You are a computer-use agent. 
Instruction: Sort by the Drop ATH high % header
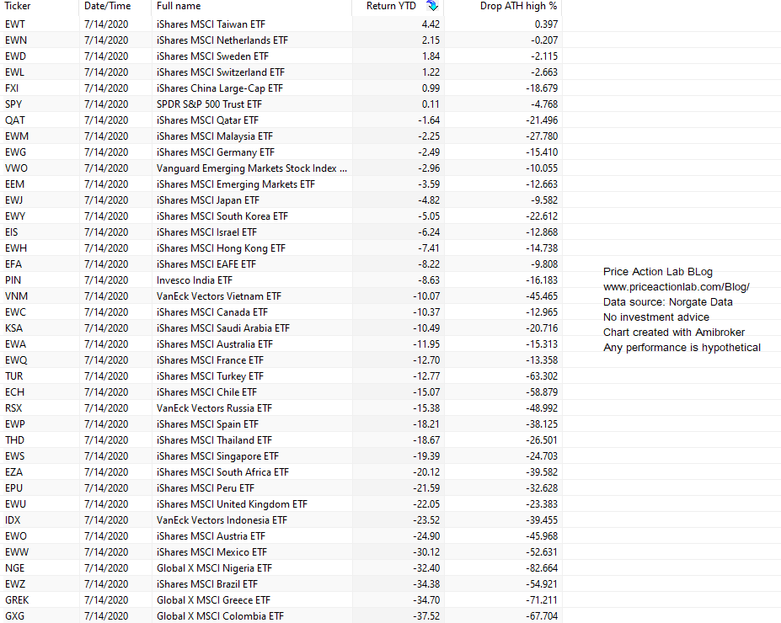518,6
